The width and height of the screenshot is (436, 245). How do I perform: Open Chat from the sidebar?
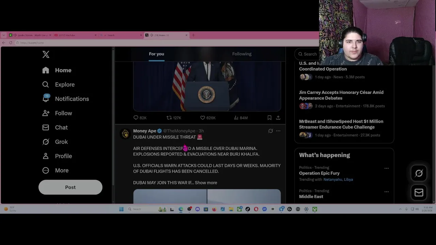click(x=55, y=127)
